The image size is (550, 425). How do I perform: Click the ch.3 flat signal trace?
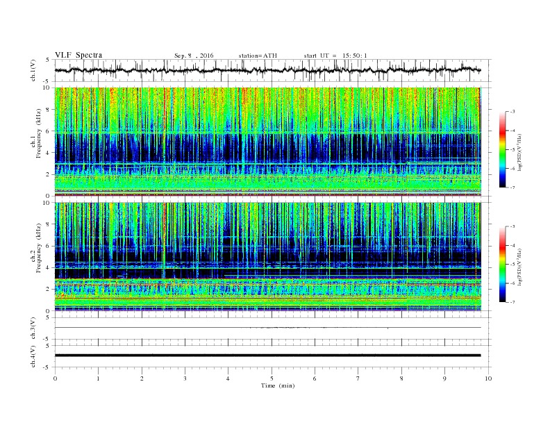(268, 328)
